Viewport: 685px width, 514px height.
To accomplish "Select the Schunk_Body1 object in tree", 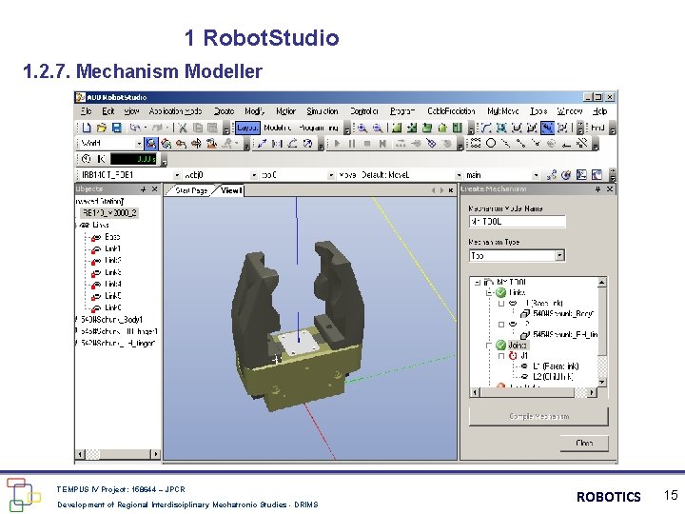I will coord(111,320).
